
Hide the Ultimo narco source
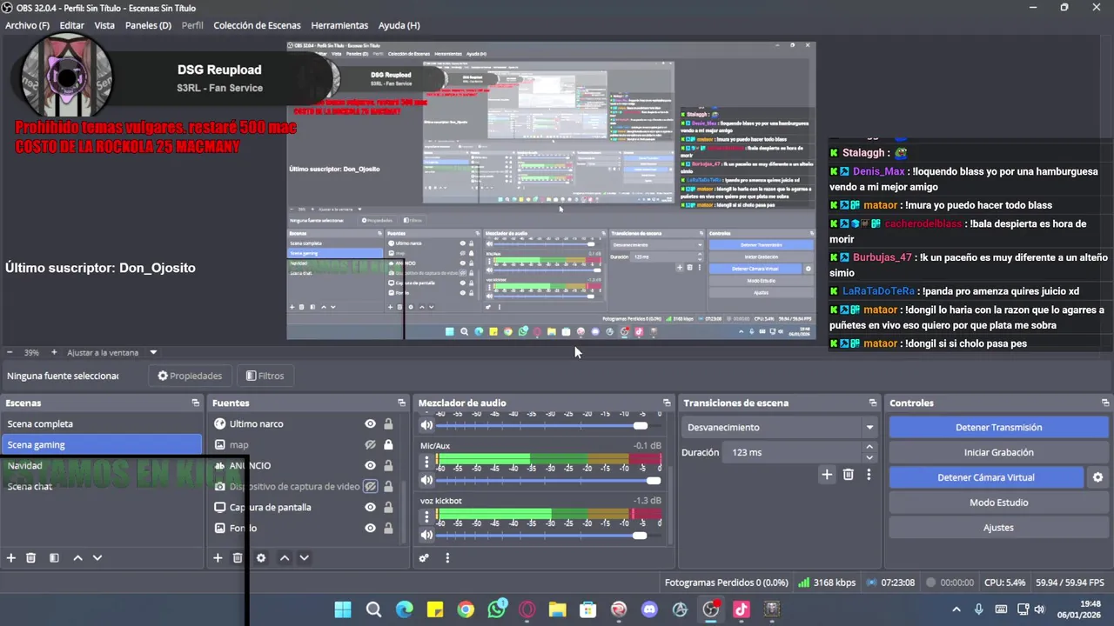pos(370,423)
